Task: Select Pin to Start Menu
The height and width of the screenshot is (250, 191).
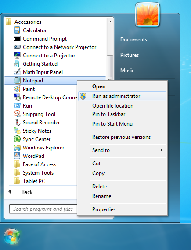Action: click(x=122, y=124)
